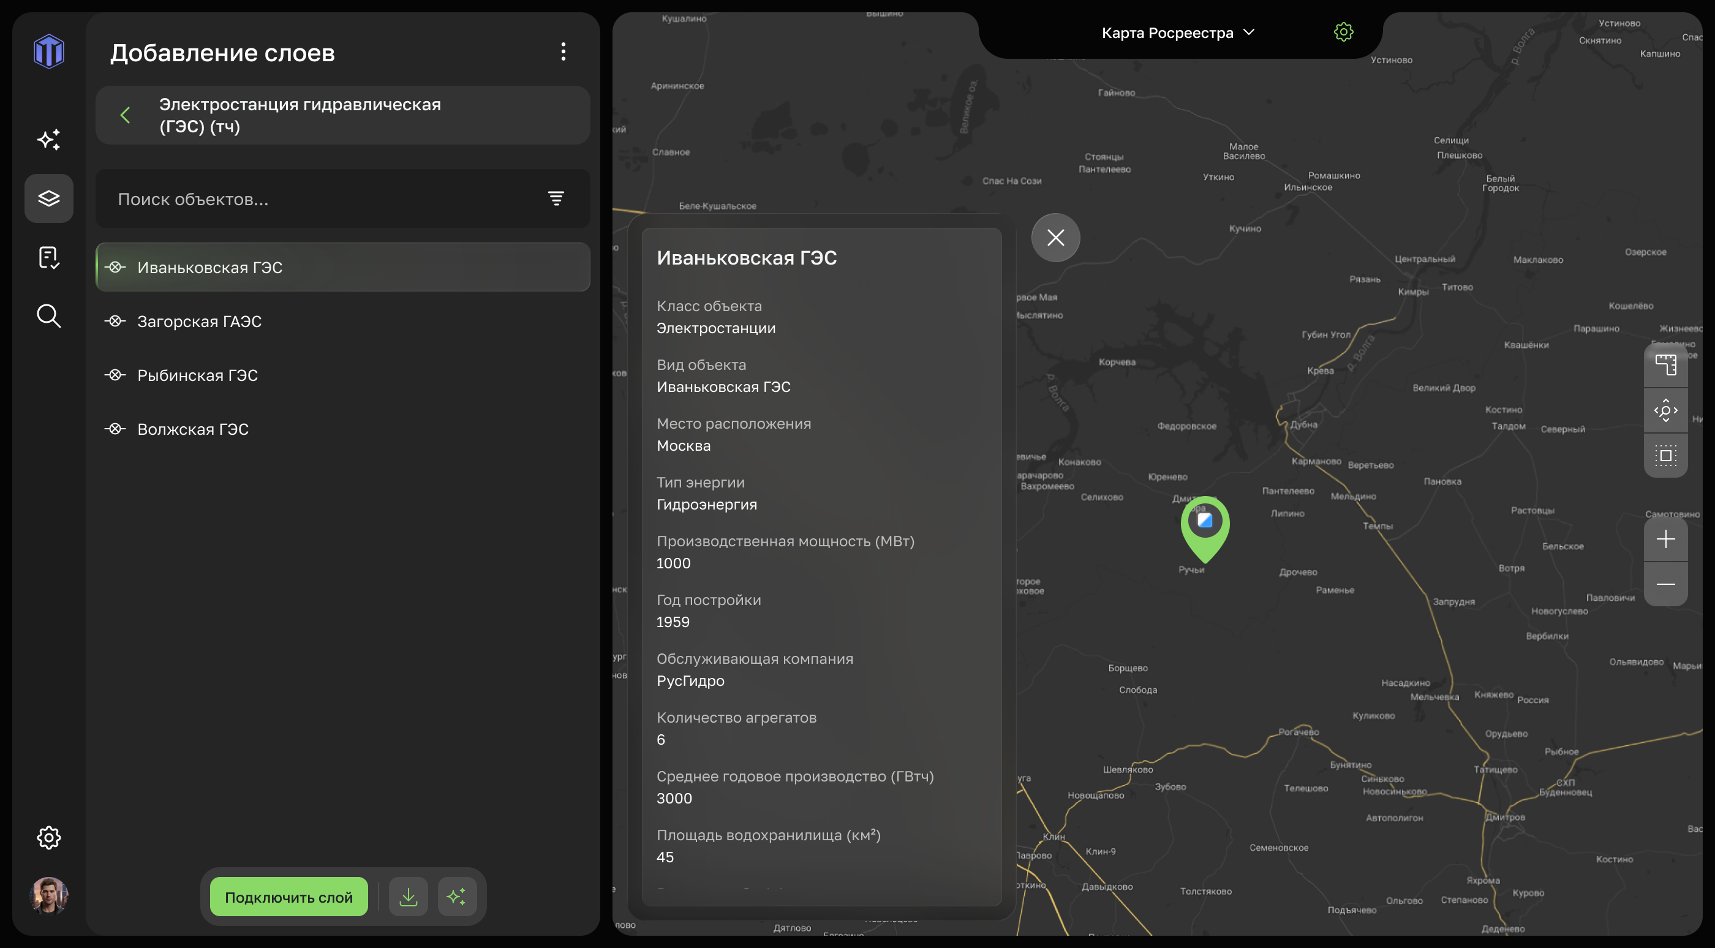The width and height of the screenshot is (1715, 948).
Task: Click the Кимры label on the map
Action: click(x=1413, y=292)
